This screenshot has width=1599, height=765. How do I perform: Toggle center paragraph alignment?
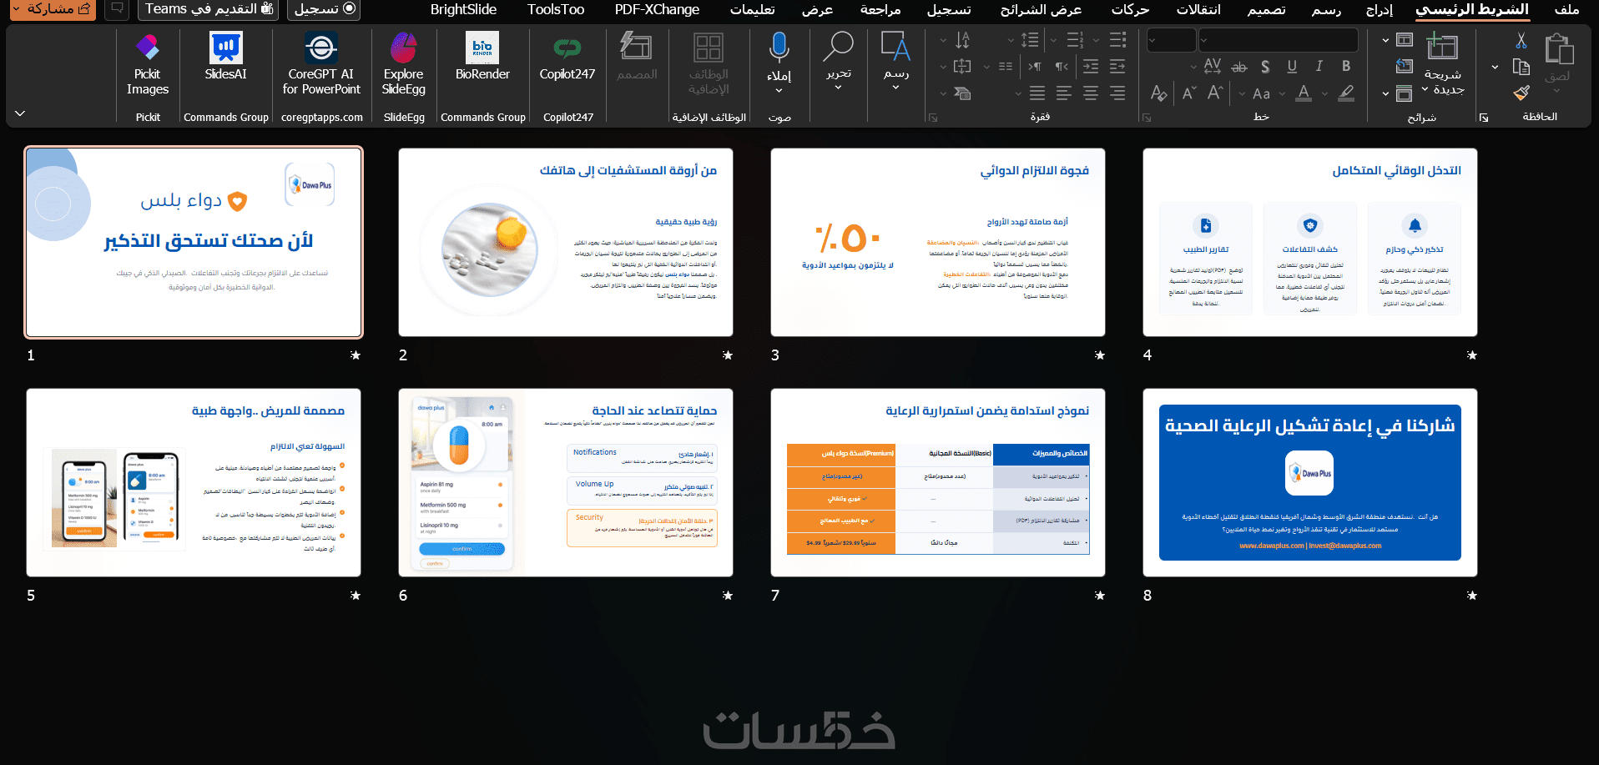point(1091,93)
